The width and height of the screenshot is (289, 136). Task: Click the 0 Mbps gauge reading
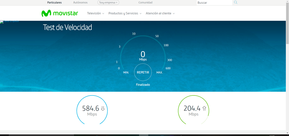[x=143, y=56]
